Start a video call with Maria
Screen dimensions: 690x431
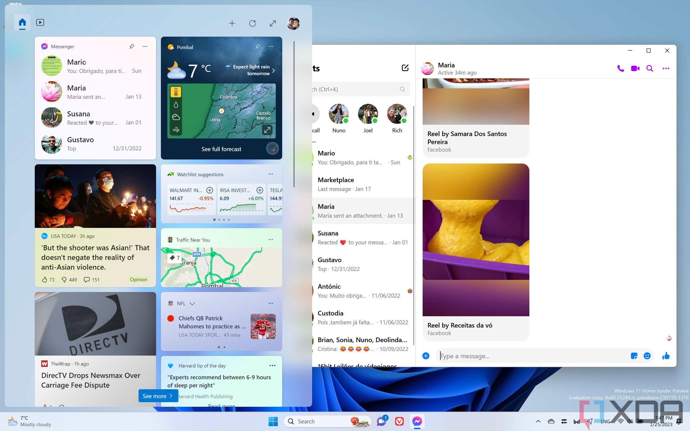[635, 68]
